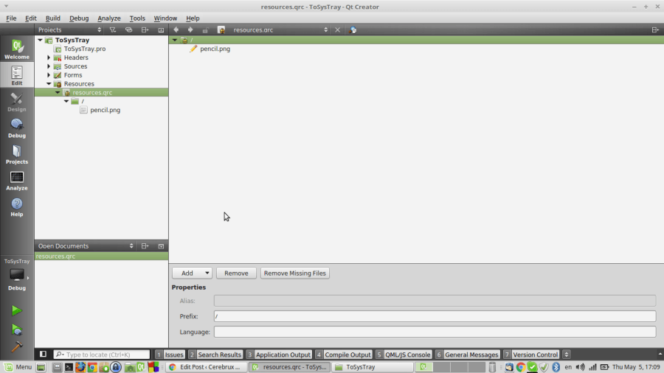Click the Language input field
Image resolution: width=664 pixels, height=373 pixels.
[x=435, y=332]
